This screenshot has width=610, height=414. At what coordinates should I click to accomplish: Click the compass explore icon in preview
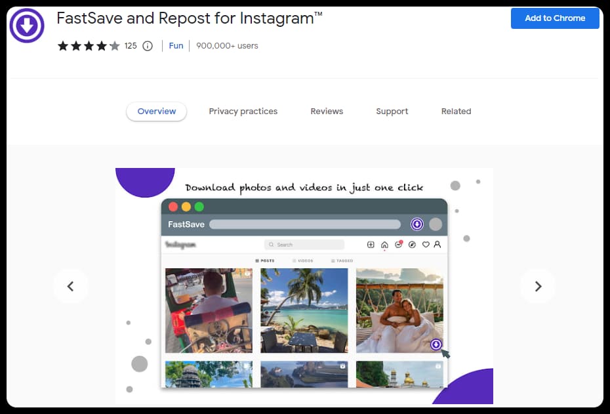point(412,244)
